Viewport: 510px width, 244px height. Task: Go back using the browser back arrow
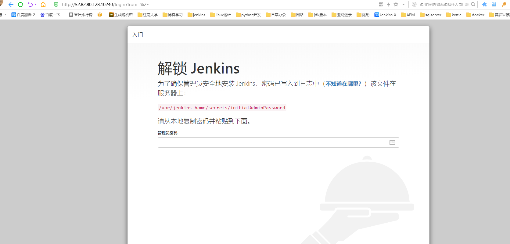click(x=11, y=5)
